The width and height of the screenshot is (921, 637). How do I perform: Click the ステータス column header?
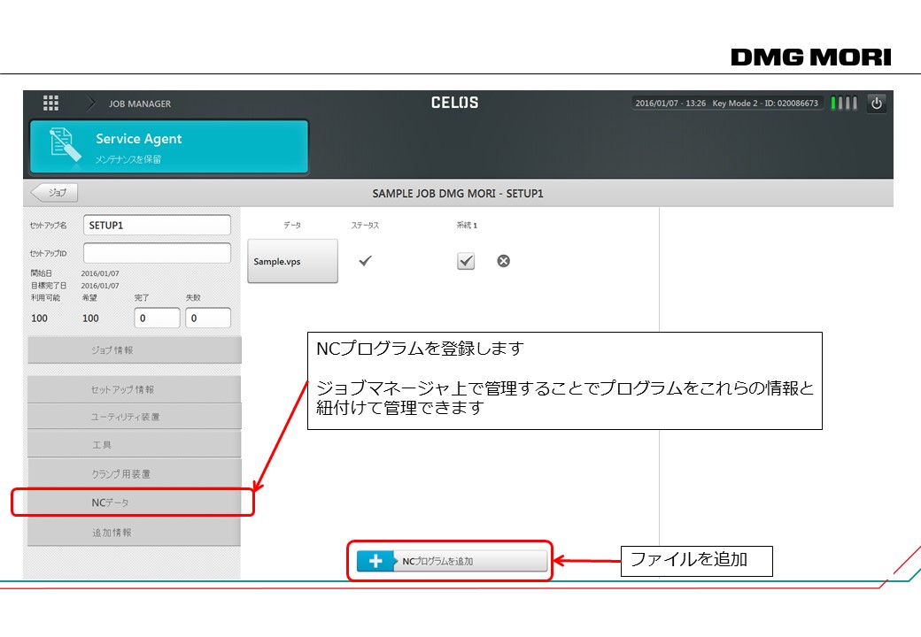365,226
